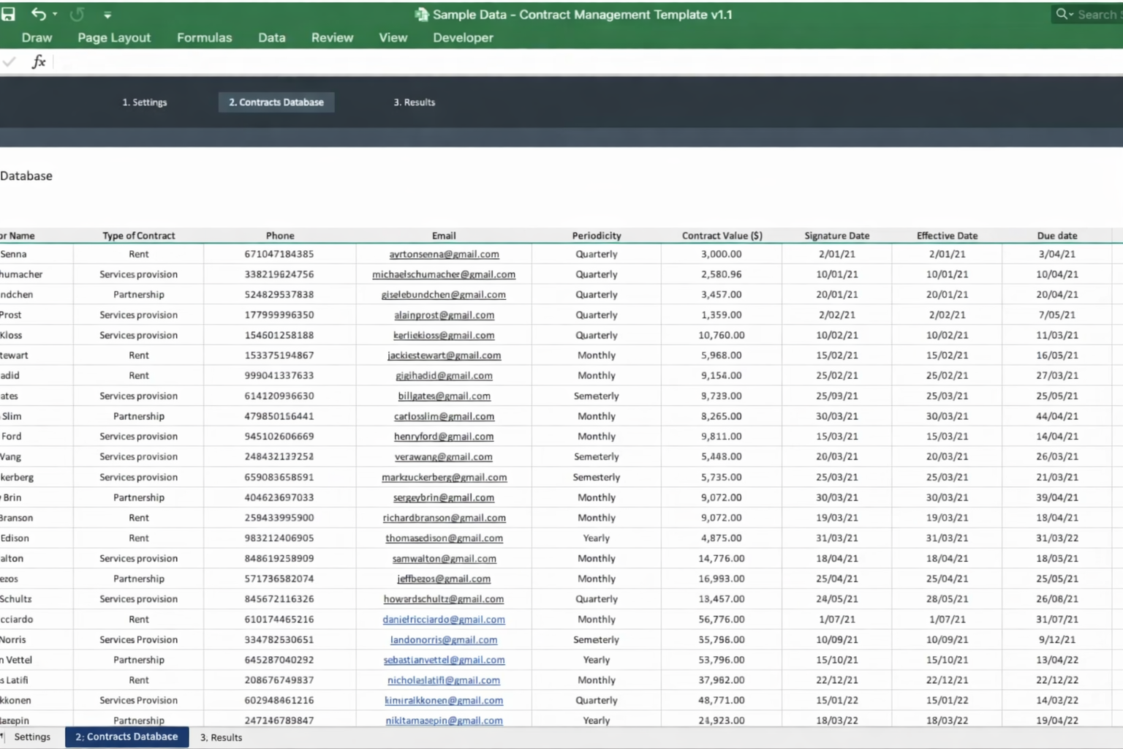Open the Undo history dropdown arrow
This screenshot has width=1123, height=749.
coord(55,15)
